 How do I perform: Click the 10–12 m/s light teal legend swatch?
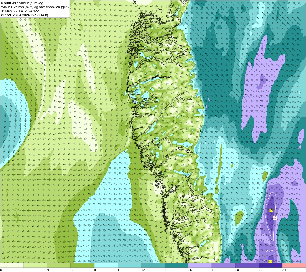click(x=129, y=265)
